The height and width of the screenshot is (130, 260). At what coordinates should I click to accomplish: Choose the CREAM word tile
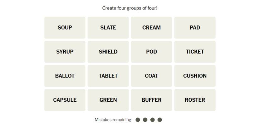click(x=152, y=28)
